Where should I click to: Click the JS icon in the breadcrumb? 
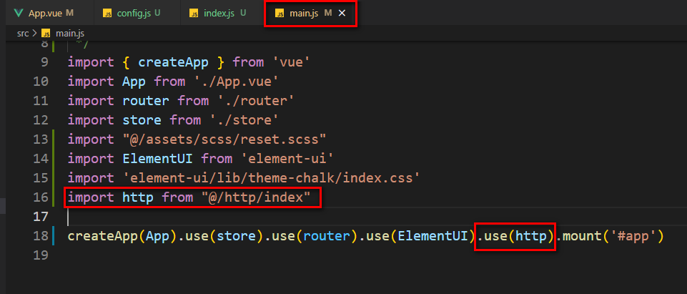tap(46, 34)
